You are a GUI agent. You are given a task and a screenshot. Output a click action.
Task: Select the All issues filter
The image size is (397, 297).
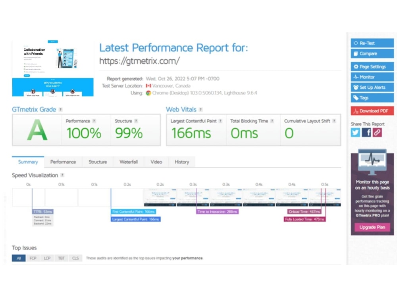click(x=19, y=258)
